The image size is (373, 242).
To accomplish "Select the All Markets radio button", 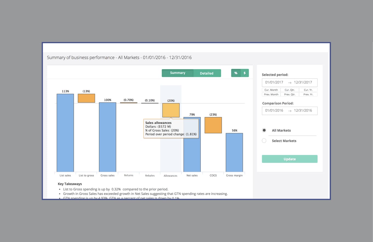I will click(264, 130).
